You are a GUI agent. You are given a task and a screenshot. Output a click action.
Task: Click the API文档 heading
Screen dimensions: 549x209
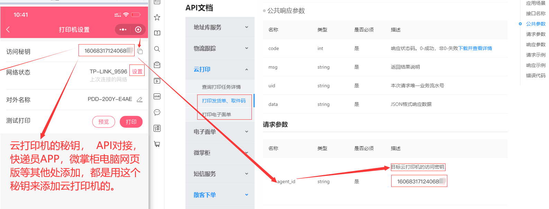199,8
